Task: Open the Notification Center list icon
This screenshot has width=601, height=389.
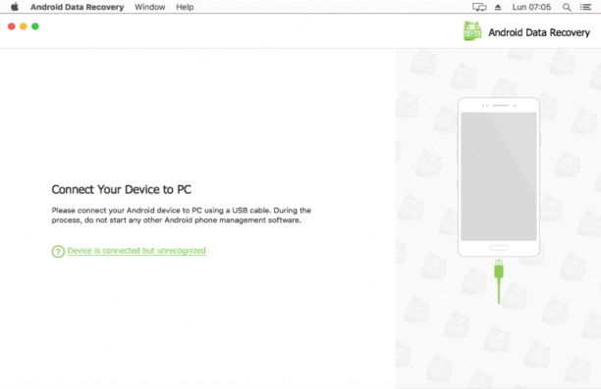Action: (x=585, y=7)
